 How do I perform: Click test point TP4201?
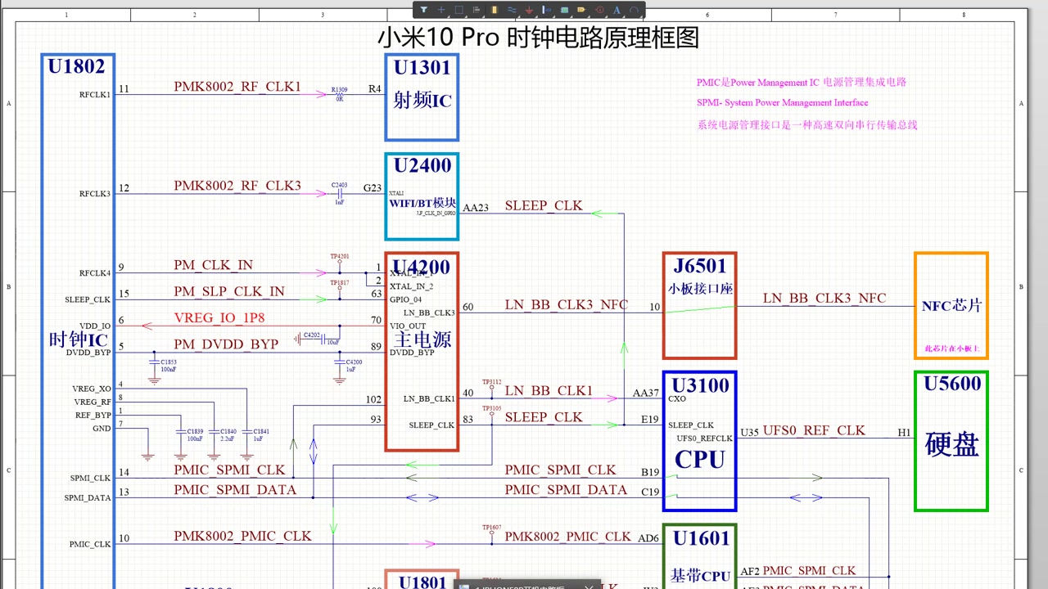click(x=339, y=262)
